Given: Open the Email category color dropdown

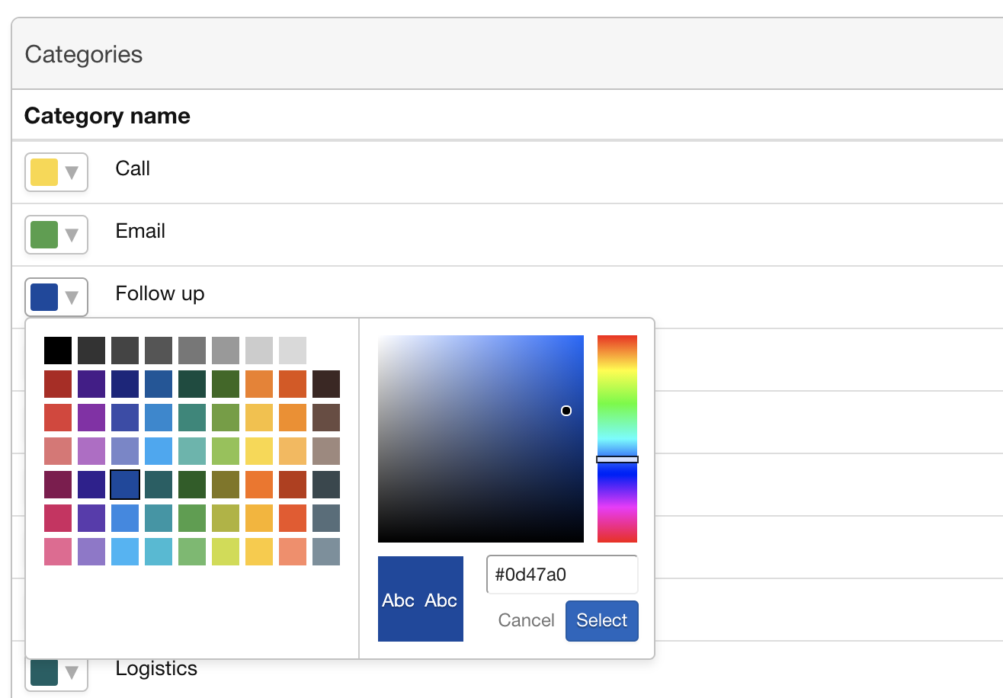Looking at the screenshot, I should (x=56, y=235).
